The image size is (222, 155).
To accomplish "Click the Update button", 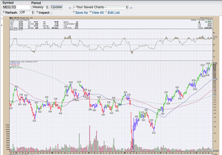I will click(57, 7).
